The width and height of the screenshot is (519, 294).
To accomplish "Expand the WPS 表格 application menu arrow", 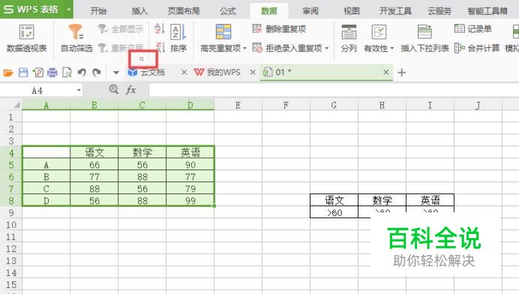I will click(x=68, y=9).
